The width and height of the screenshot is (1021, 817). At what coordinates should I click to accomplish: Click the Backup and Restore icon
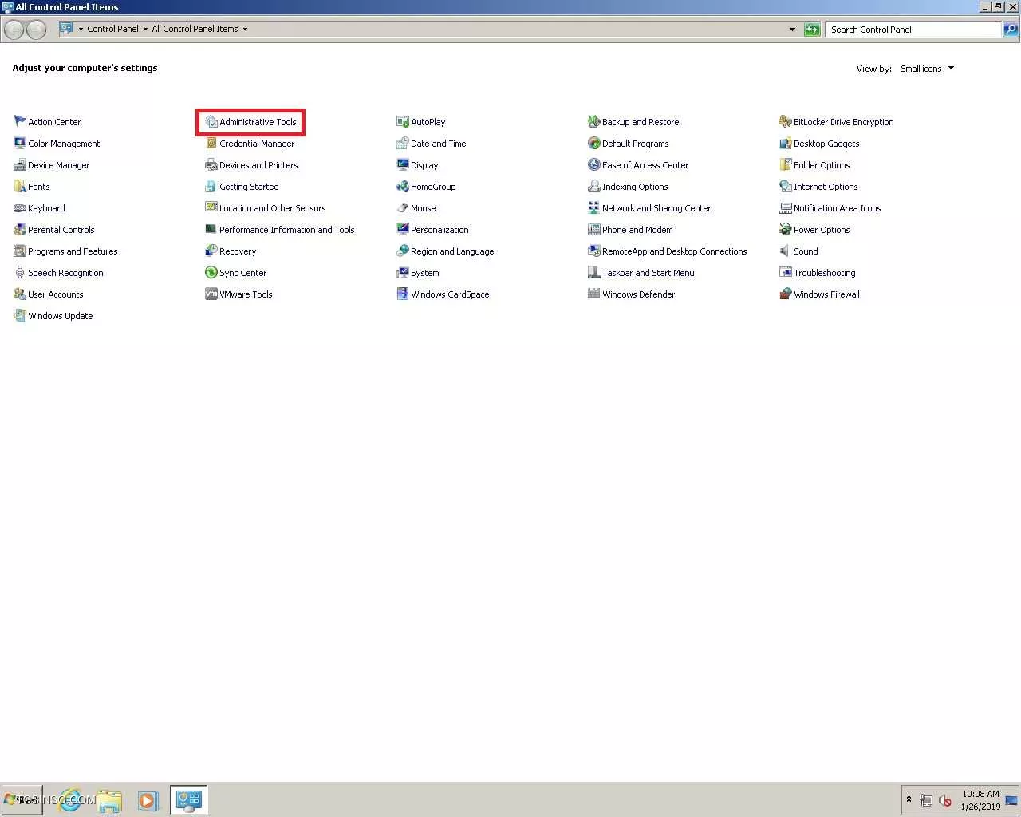594,121
